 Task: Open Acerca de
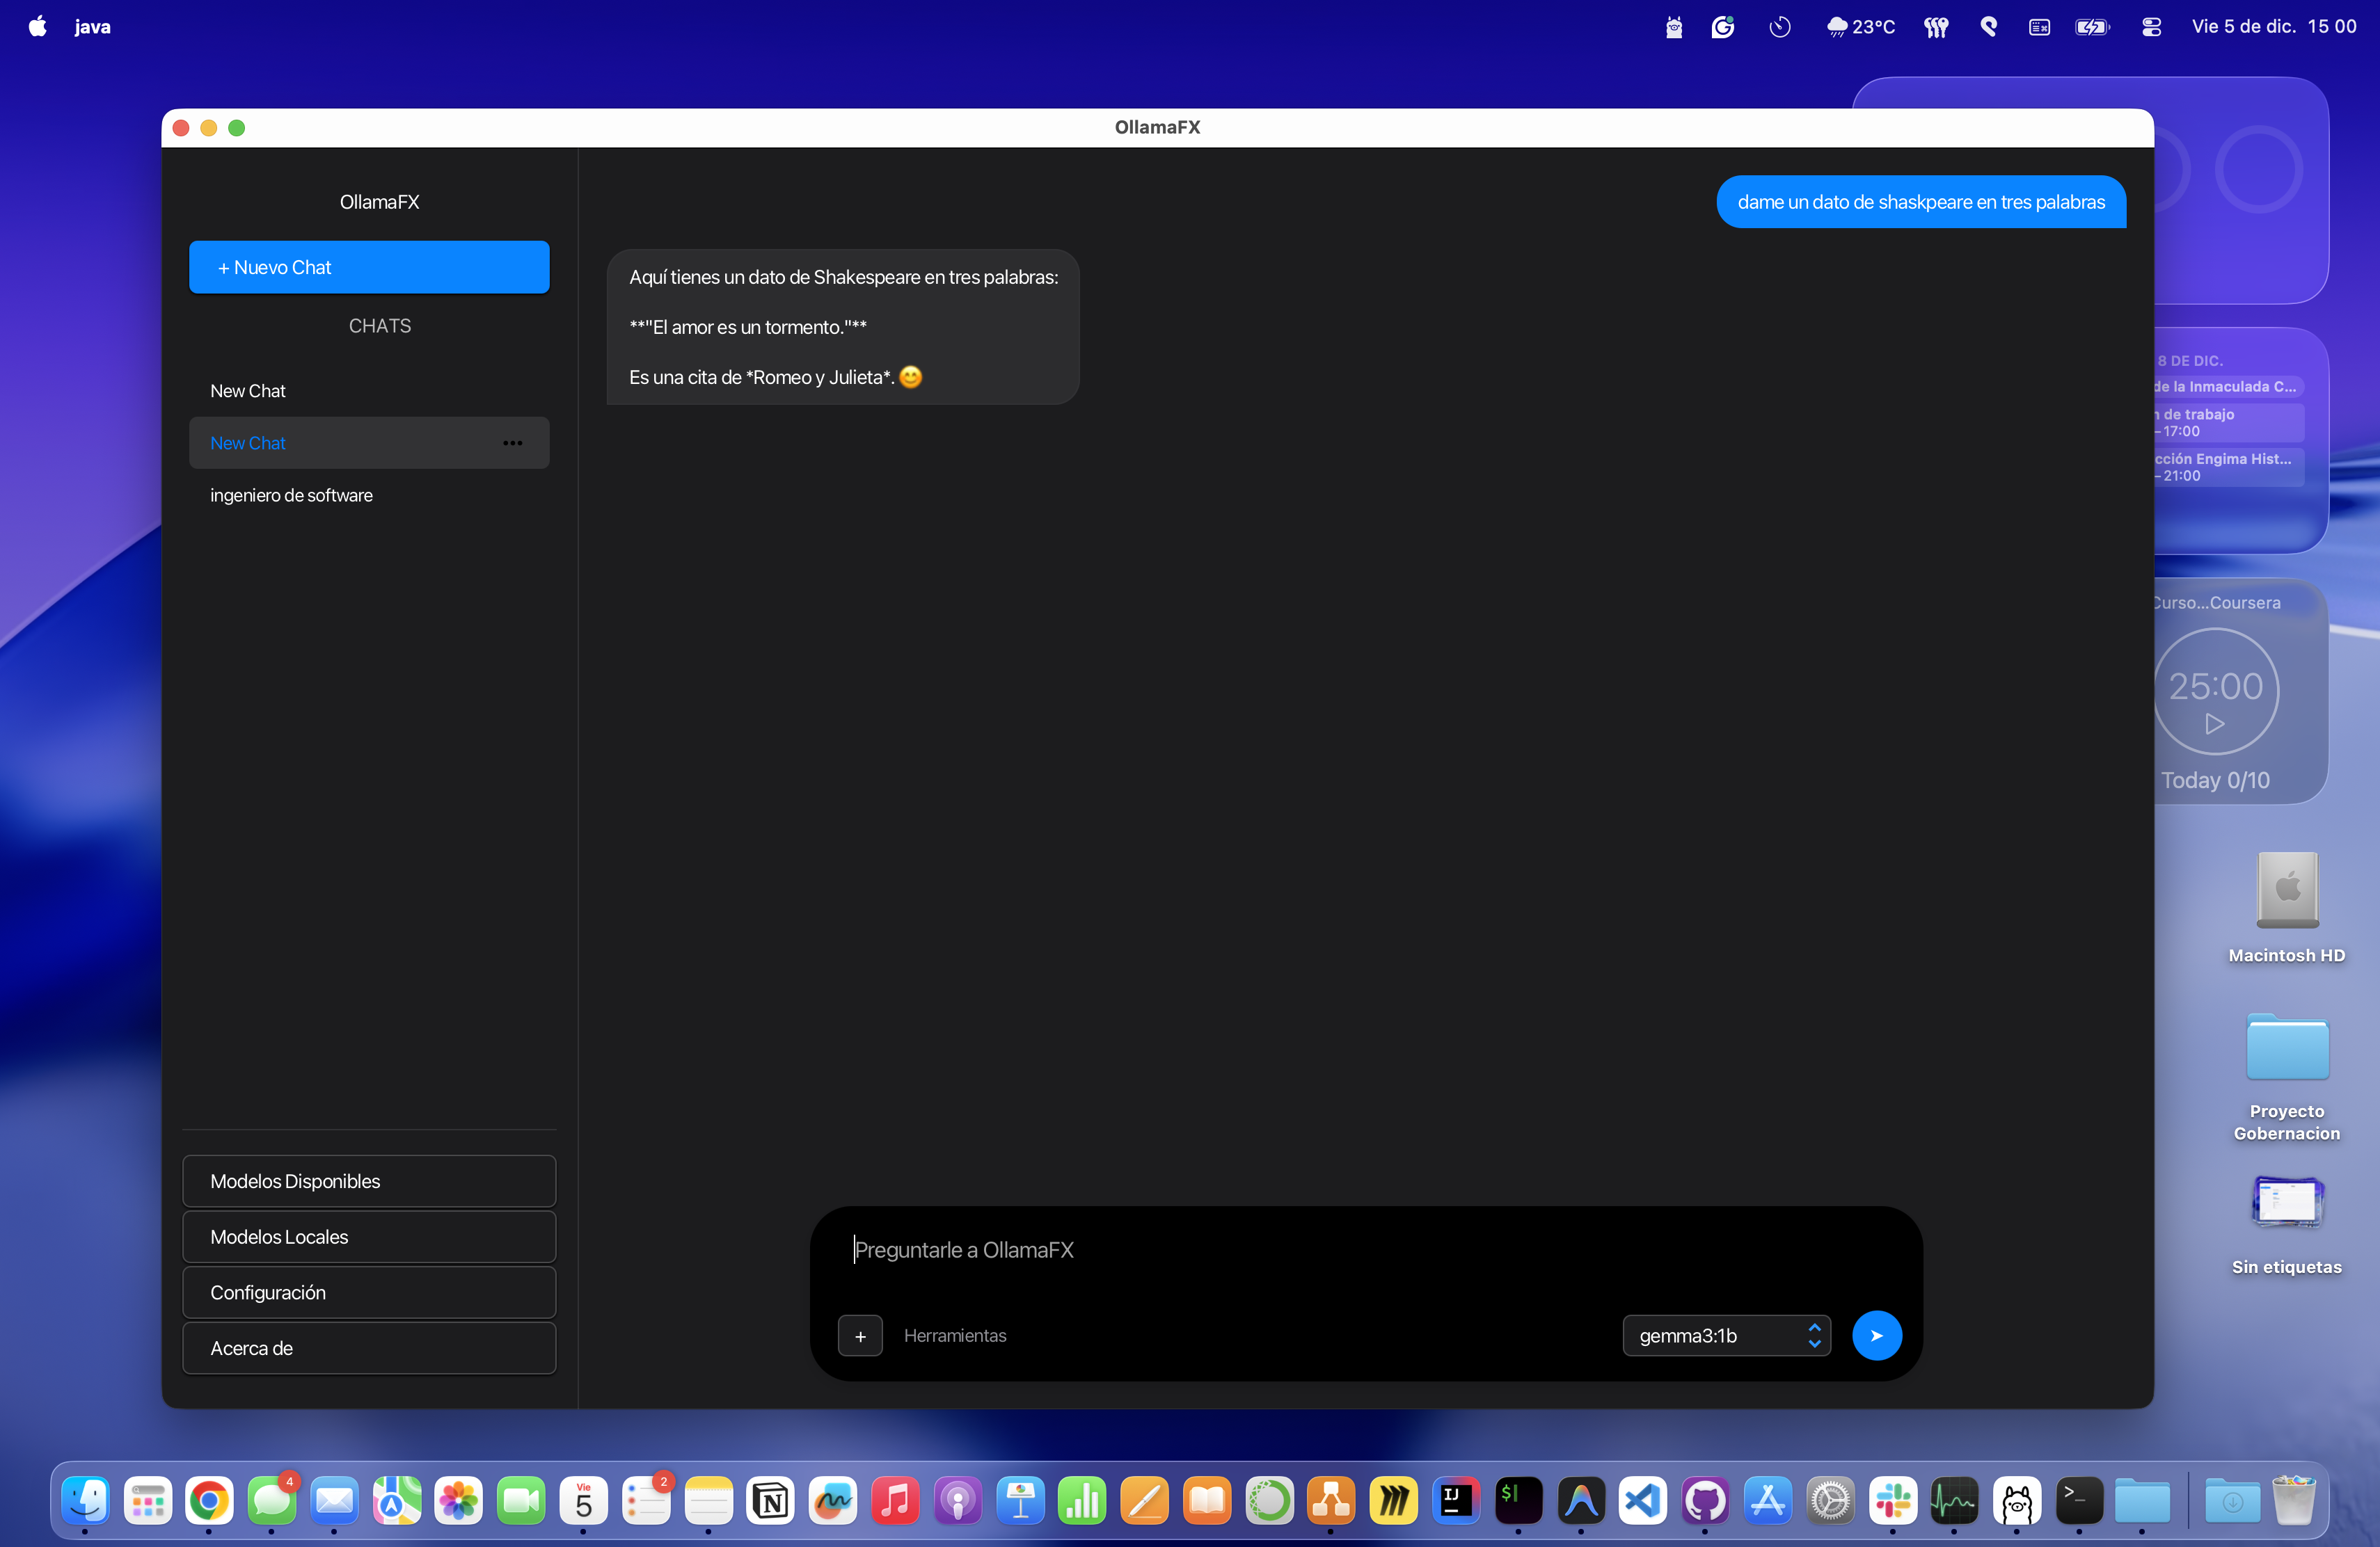pos(369,1349)
